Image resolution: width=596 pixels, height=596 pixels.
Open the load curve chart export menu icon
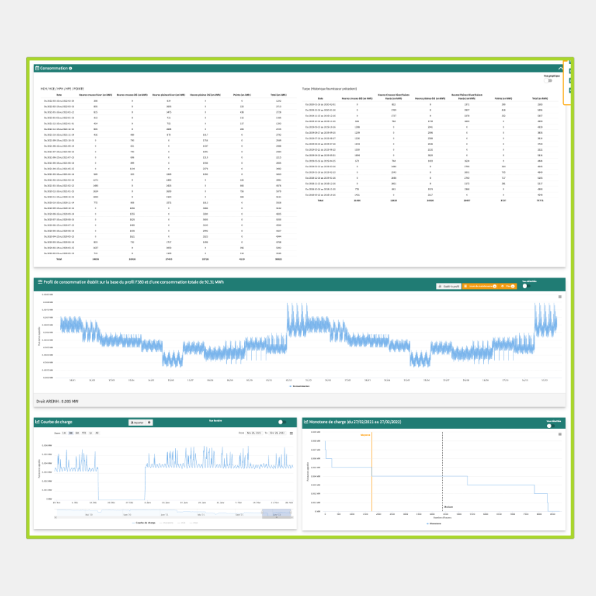pyautogui.click(x=292, y=433)
